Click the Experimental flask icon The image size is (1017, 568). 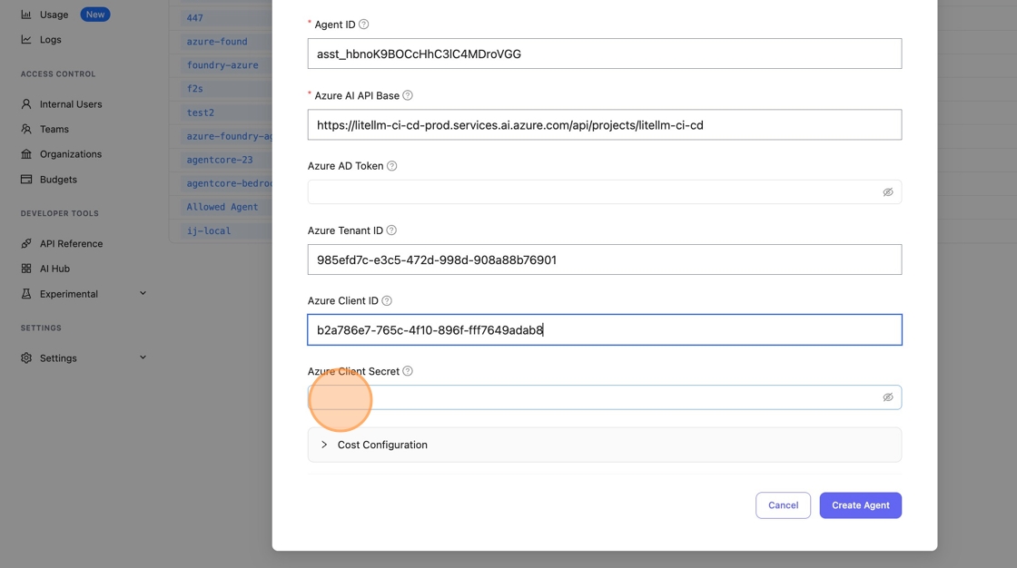pyautogui.click(x=26, y=294)
